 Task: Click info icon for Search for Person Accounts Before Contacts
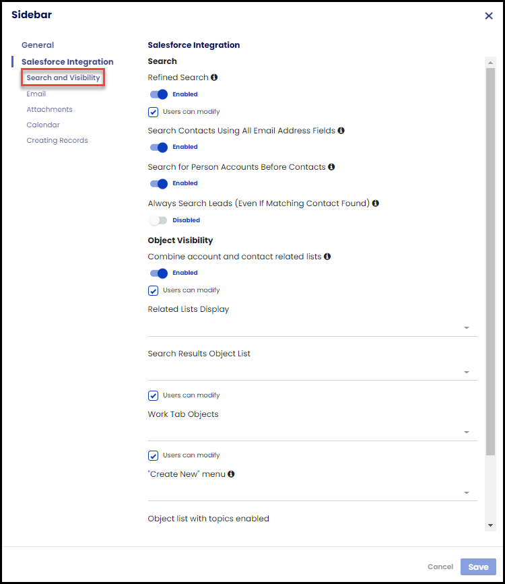331,167
